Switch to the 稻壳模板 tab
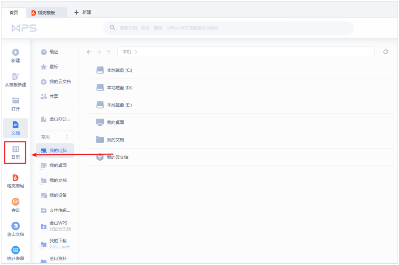The image size is (399, 265). tap(45, 12)
